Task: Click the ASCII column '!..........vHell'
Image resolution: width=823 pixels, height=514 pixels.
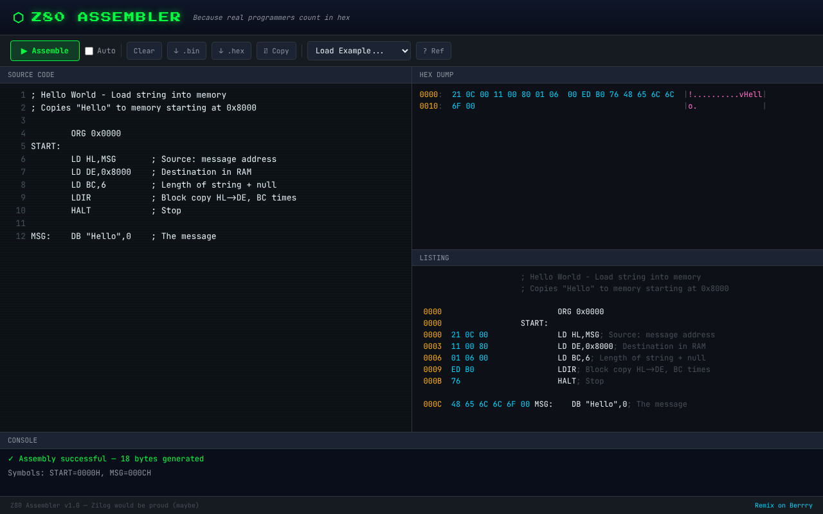Action: tap(725, 95)
